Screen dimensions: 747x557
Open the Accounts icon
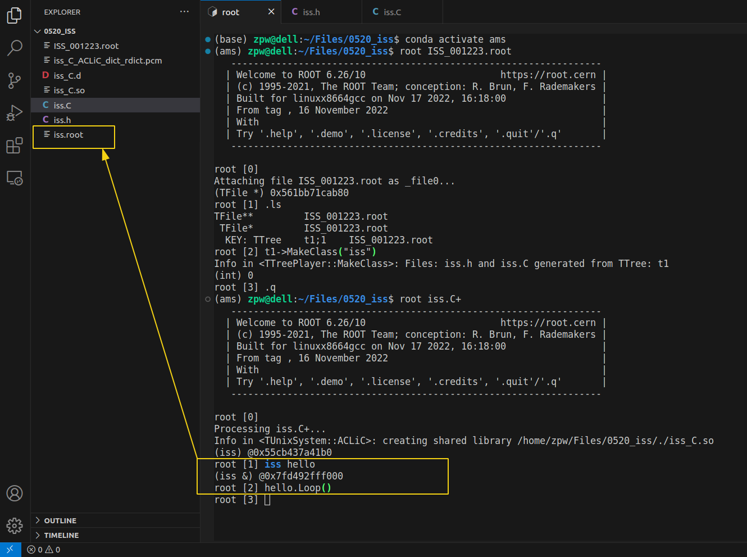click(x=15, y=493)
